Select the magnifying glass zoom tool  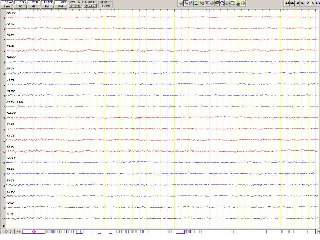click(222, 3)
